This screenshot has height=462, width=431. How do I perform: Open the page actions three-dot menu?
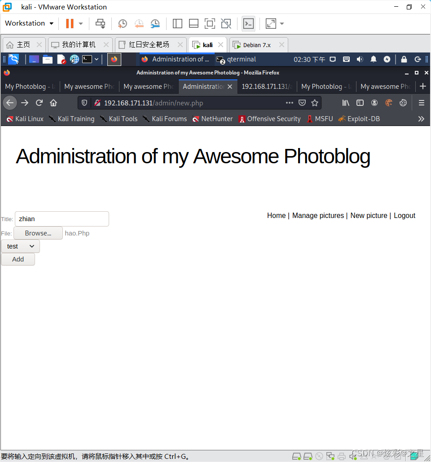coord(290,103)
